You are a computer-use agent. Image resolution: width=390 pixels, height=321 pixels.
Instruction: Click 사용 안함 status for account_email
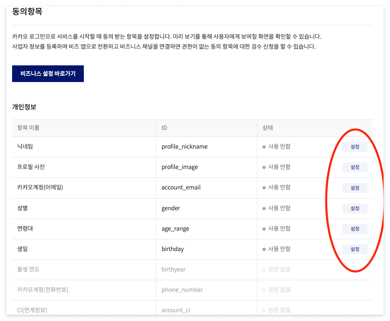[276, 187]
